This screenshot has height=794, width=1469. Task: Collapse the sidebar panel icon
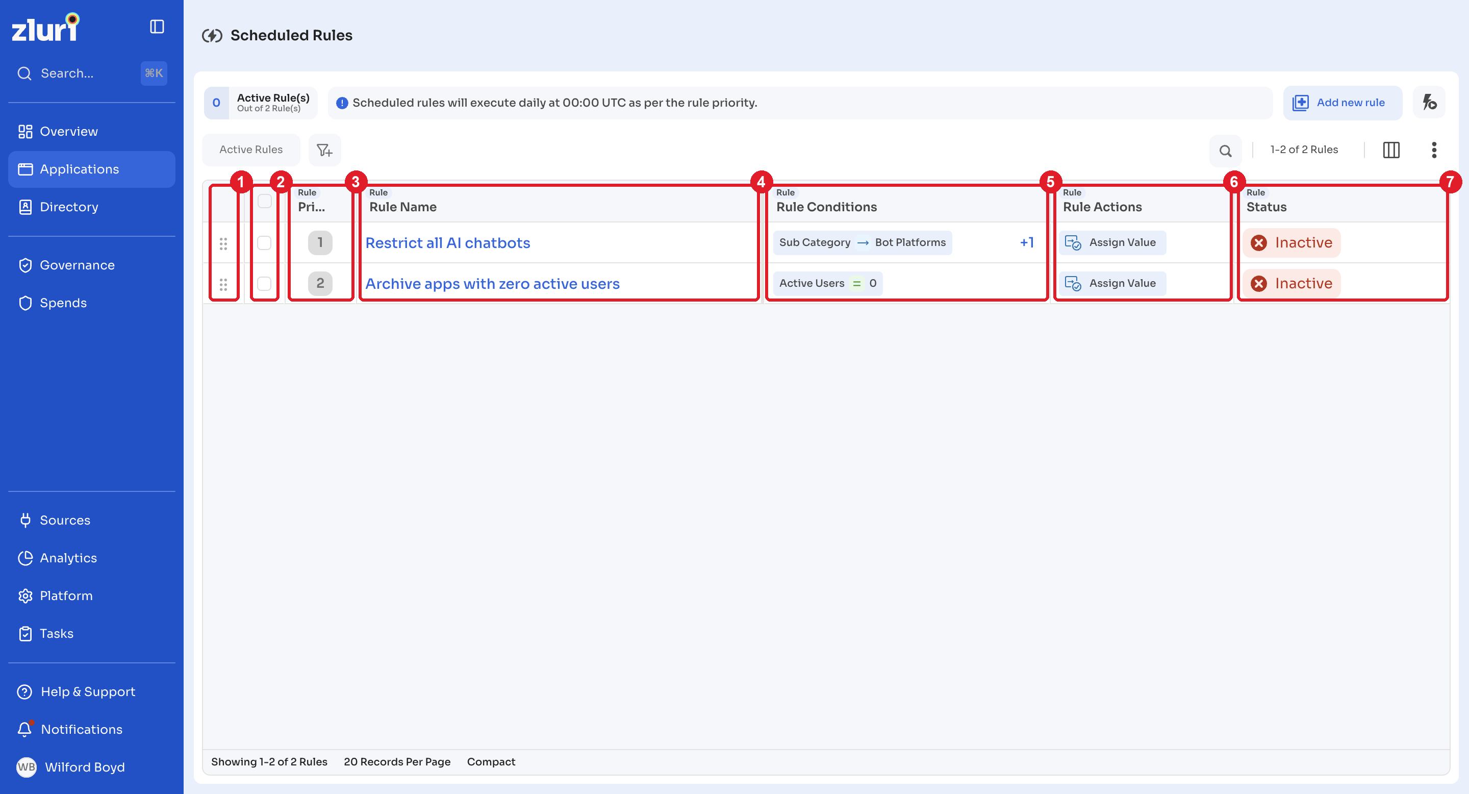[x=157, y=27]
